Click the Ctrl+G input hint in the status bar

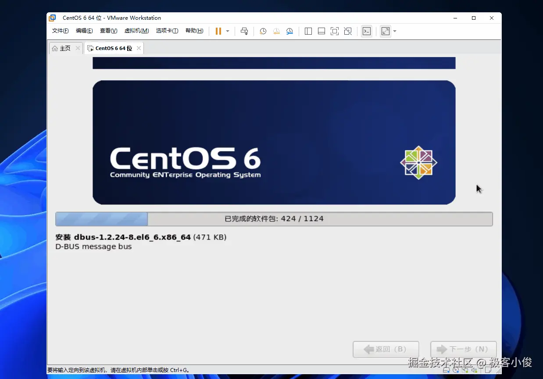[118, 370]
